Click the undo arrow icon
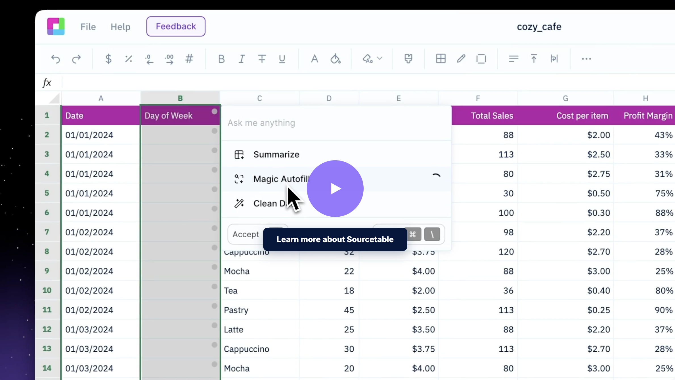 (x=56, y=59)
